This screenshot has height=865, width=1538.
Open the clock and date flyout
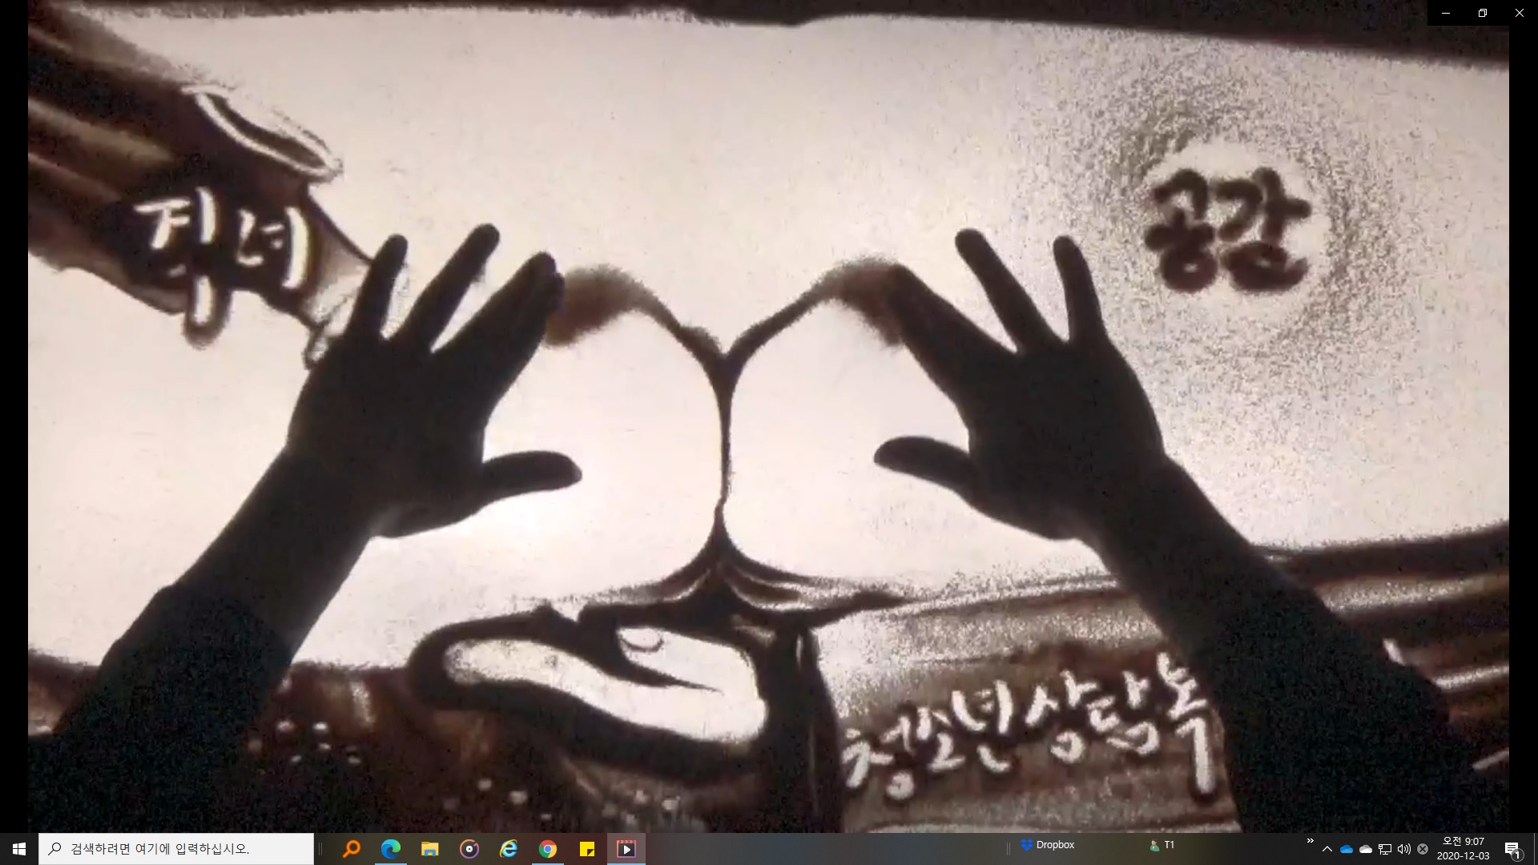click(1463, 849)
